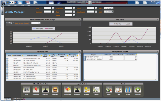This screenshot has height=101, width=161.
Task: Run the Points Execution play icon
Action: (138, 89)
